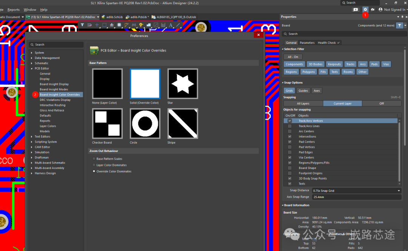Screen dimensions: 408x251
Task: Choose the Stripe base pattern
Action: click(x=183, y=123)
